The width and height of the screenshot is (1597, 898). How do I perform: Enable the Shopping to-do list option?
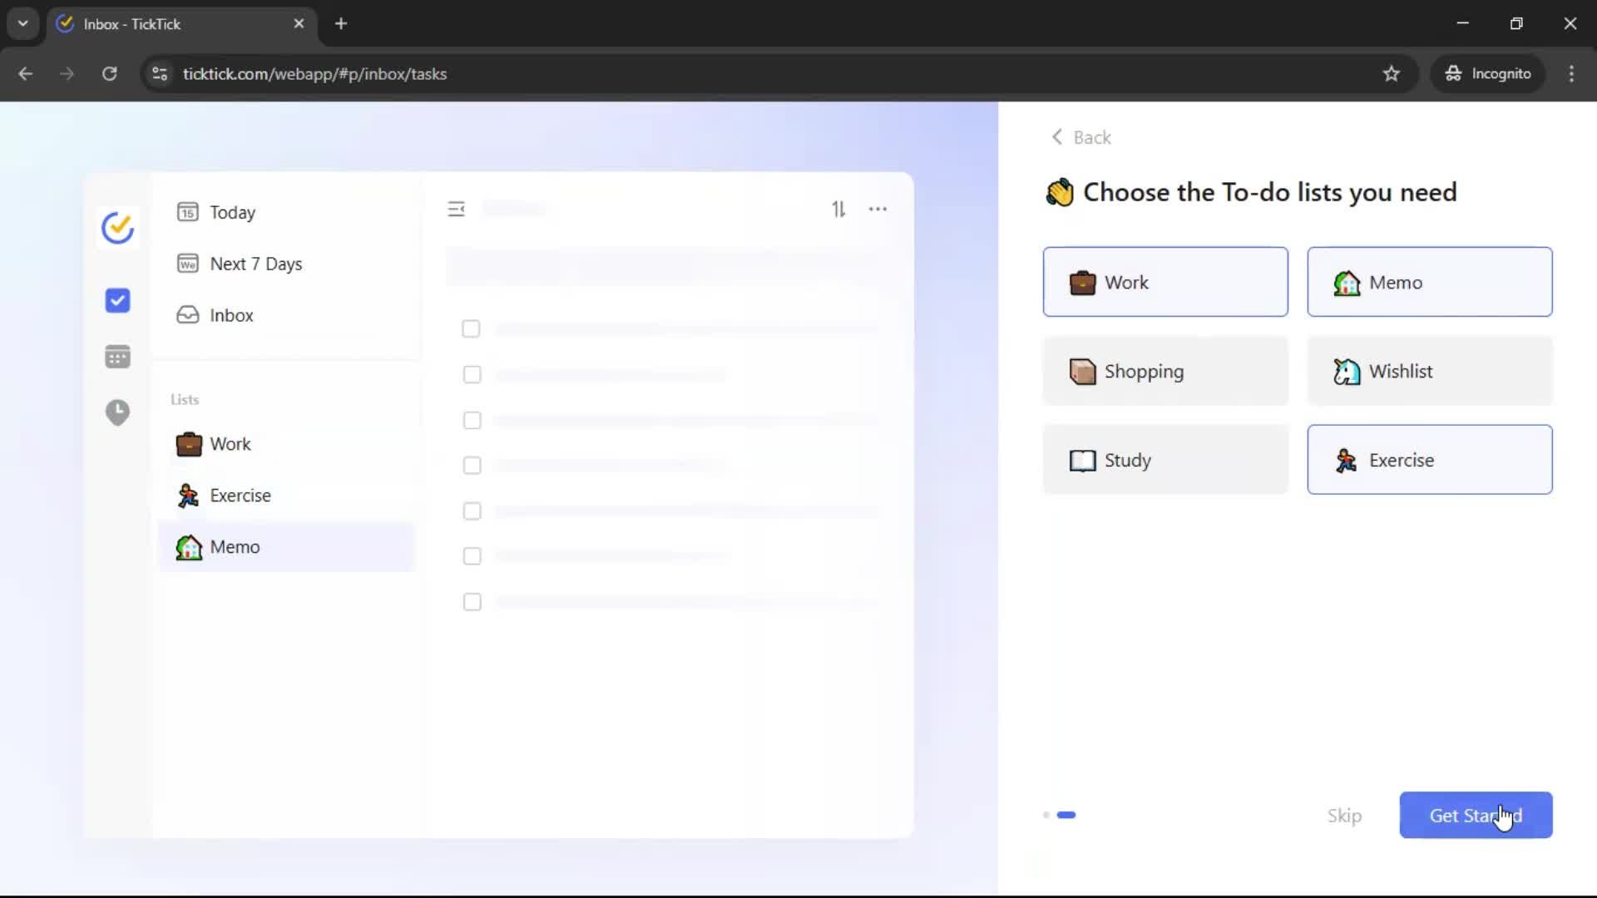click(1164, 371)
